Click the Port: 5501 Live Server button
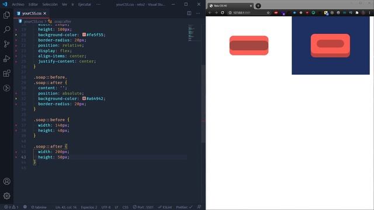This screenshot has width=374, height=210. [143, 207]
